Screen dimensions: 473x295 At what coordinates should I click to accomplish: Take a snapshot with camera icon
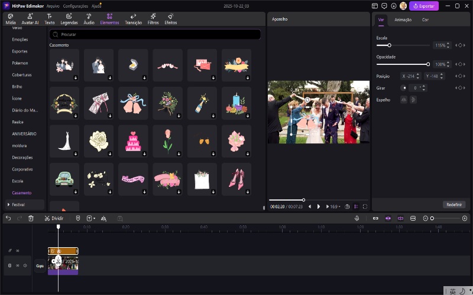[347, 206]
